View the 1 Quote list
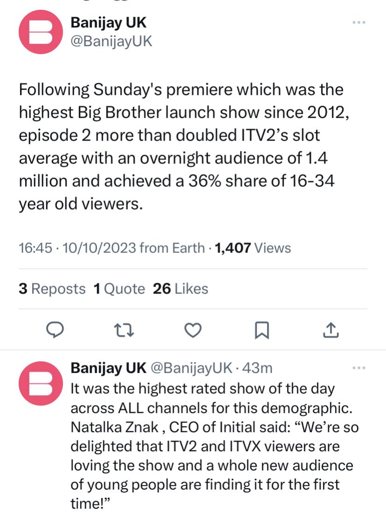Screen dimensions: 386x518 pyautogui.click(x=119, y=289)
